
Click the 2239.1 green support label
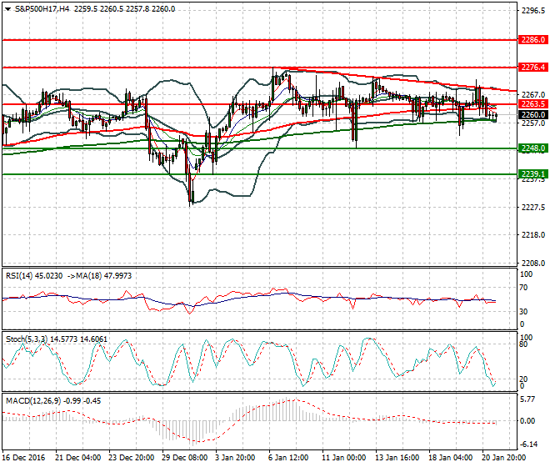[x=532, y=173]
